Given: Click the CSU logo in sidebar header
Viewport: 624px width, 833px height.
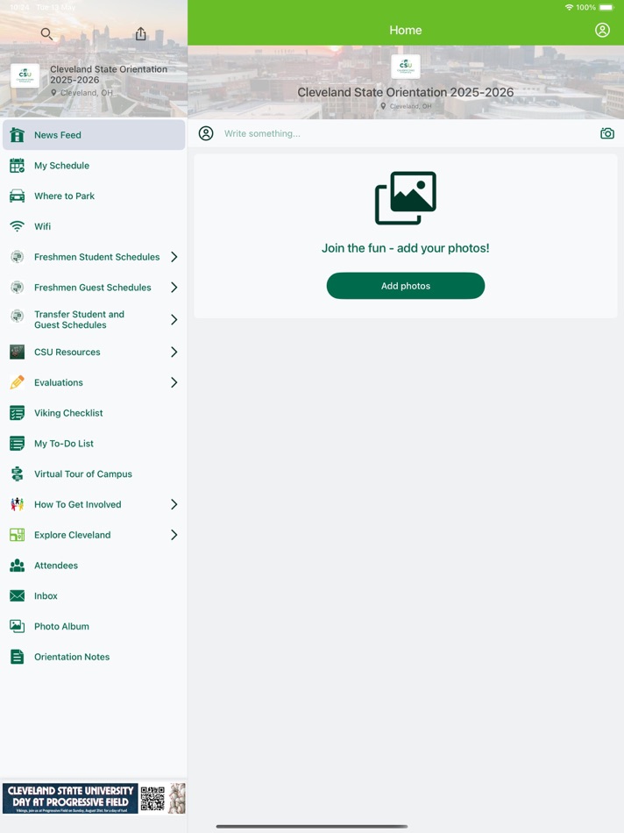Looking at the screenshot, I should tap(25, 76).
